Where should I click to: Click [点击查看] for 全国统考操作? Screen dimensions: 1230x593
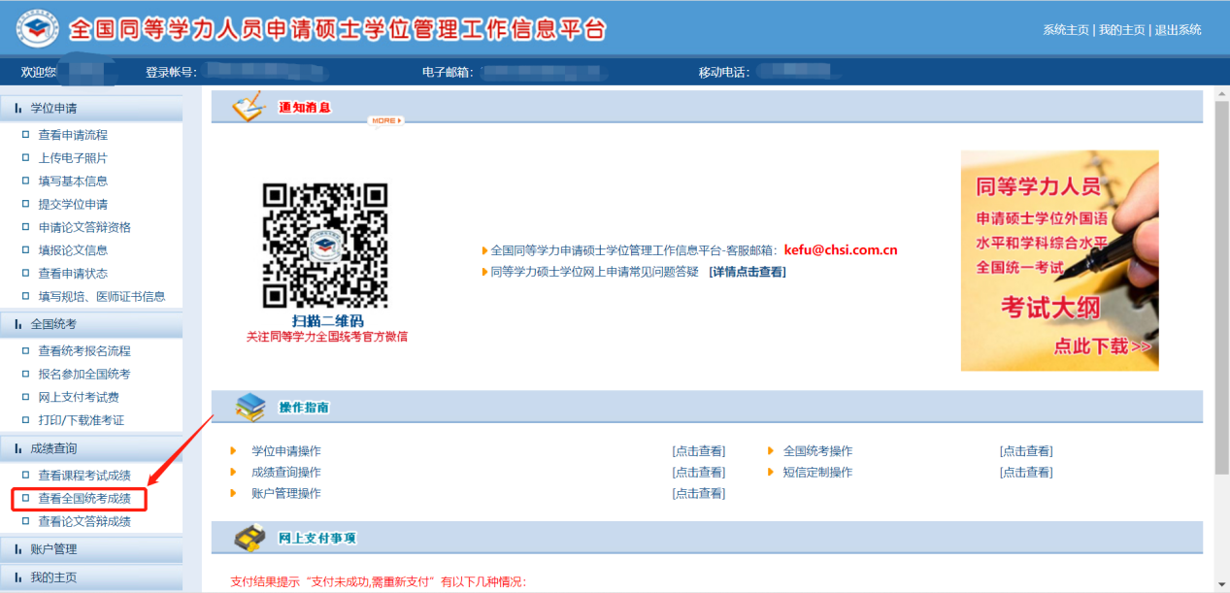pos(1026,451)
